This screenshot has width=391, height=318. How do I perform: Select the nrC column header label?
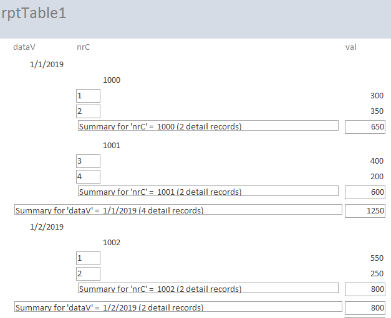coord(84,47)
